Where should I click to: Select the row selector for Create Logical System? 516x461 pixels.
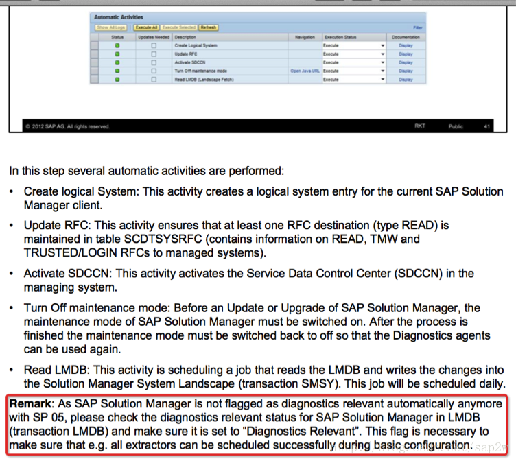(95, 45)
